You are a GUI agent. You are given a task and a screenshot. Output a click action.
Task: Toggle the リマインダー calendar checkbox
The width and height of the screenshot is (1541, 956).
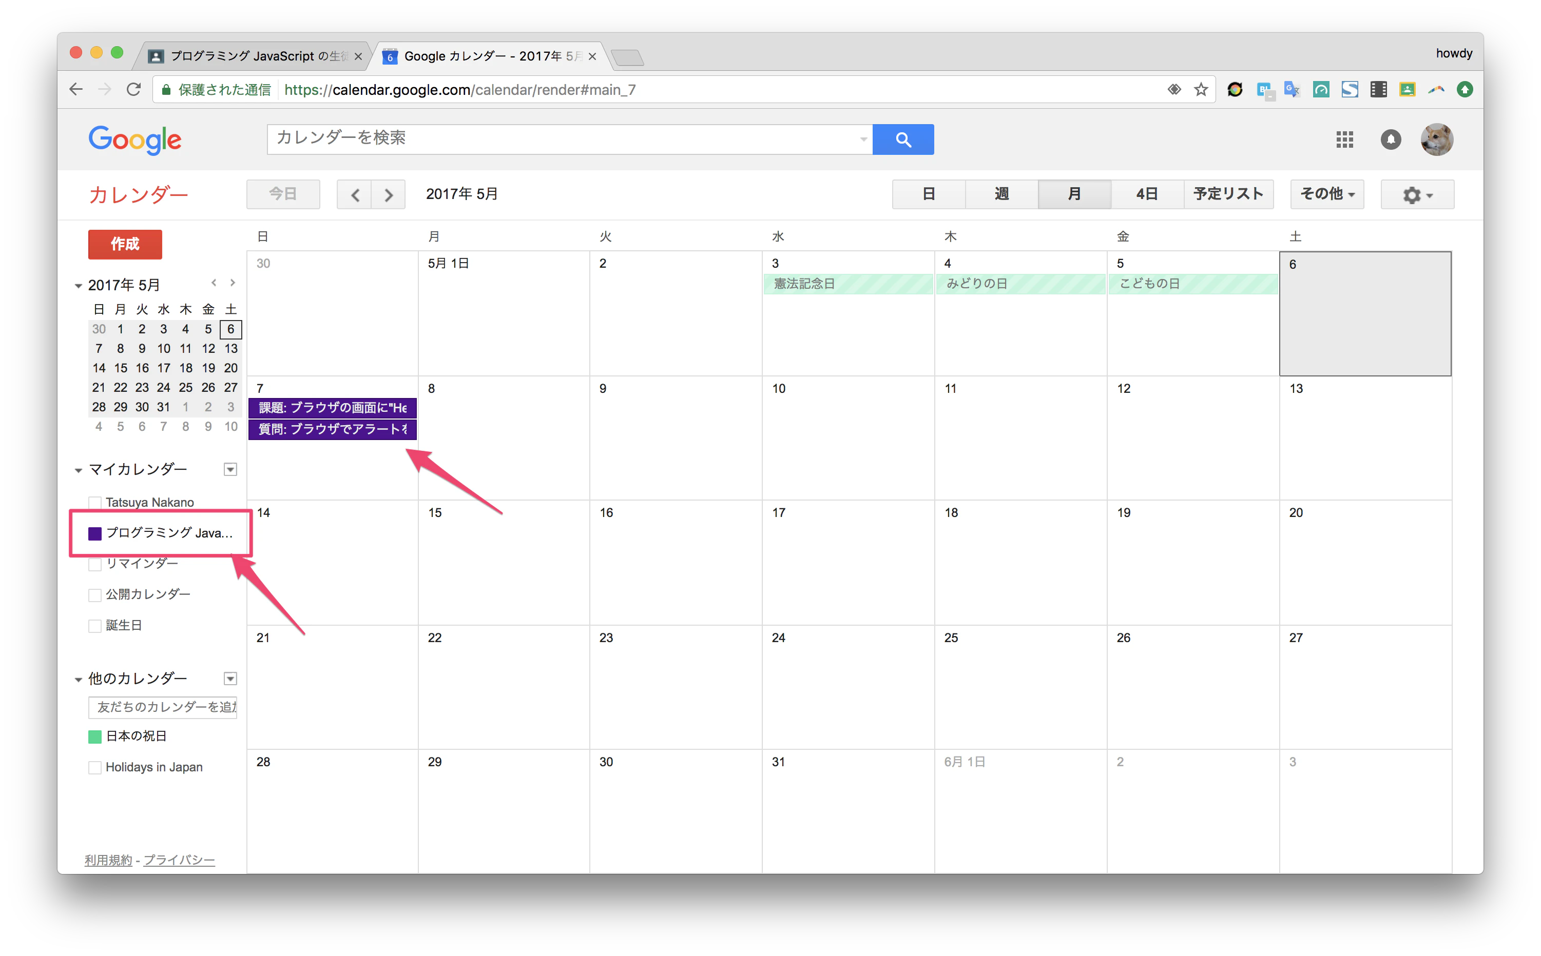pyautogui.click(x=95, y=564)
